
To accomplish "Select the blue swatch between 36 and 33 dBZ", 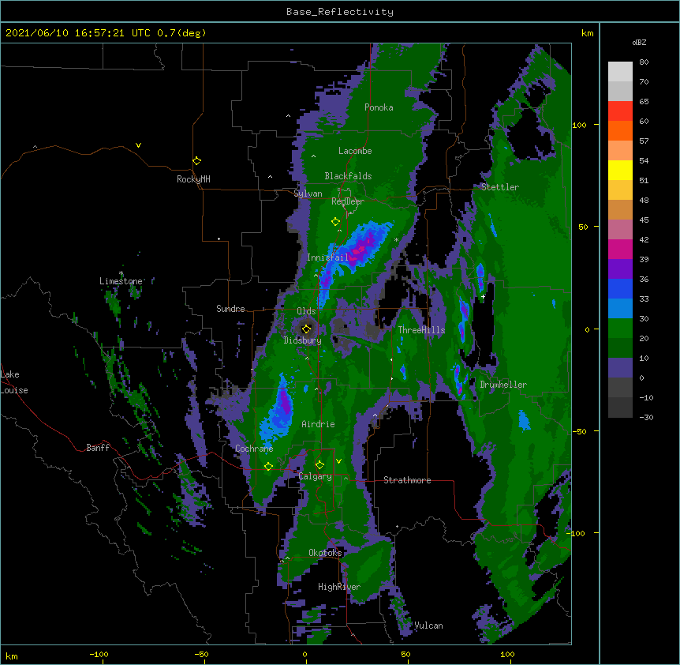I will 620,289.
